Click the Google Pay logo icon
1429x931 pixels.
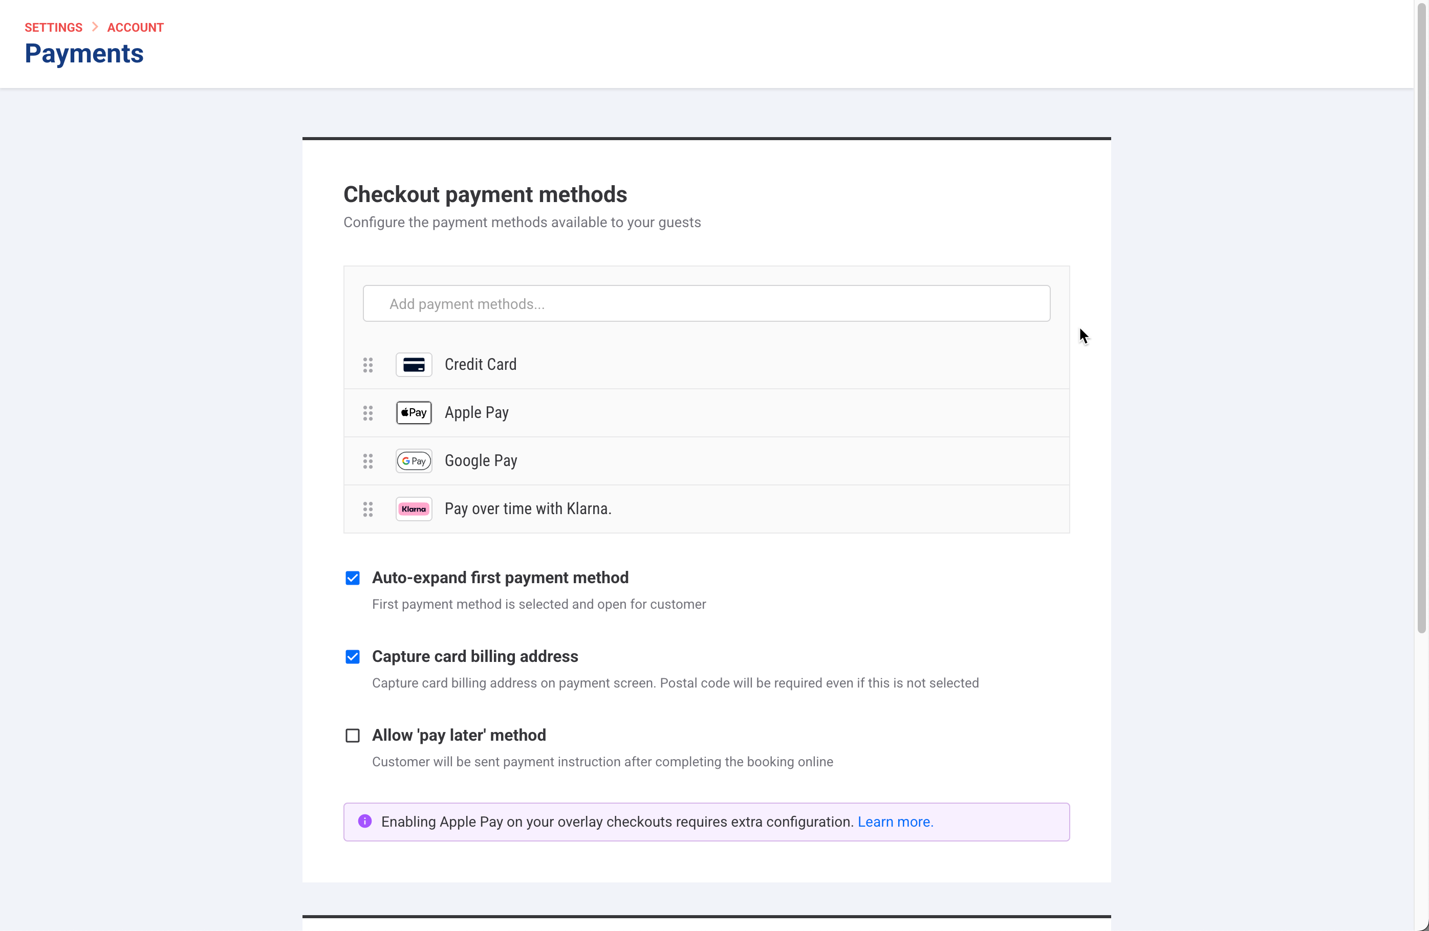(x=414, y=461)
